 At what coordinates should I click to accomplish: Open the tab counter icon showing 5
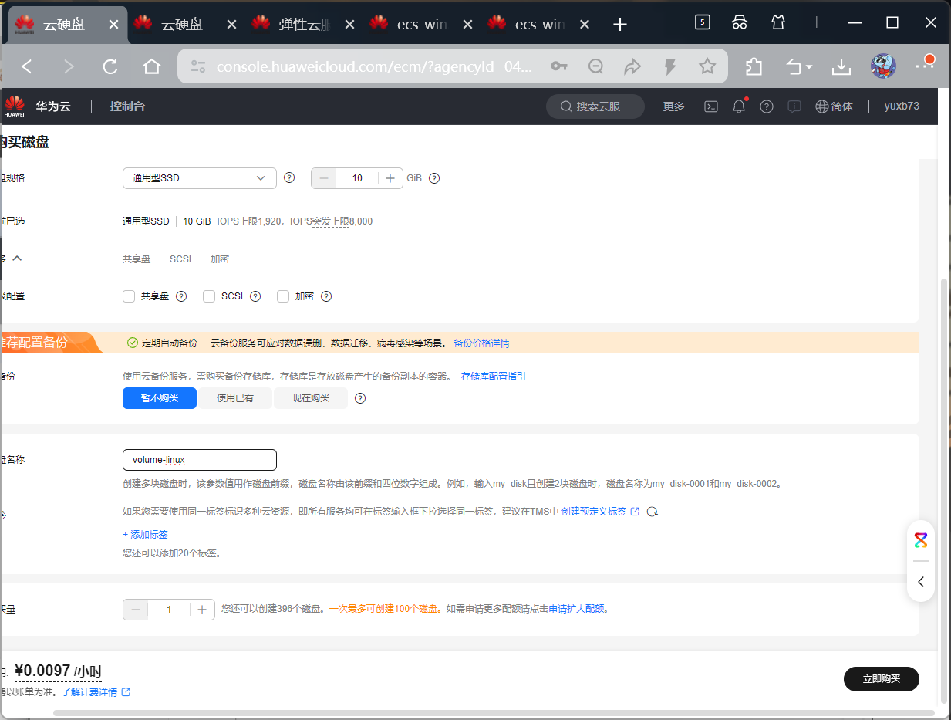[x=703, y=22]
